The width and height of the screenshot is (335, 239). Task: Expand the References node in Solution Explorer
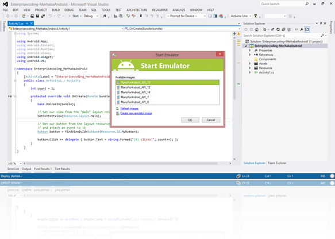[250, 55]
